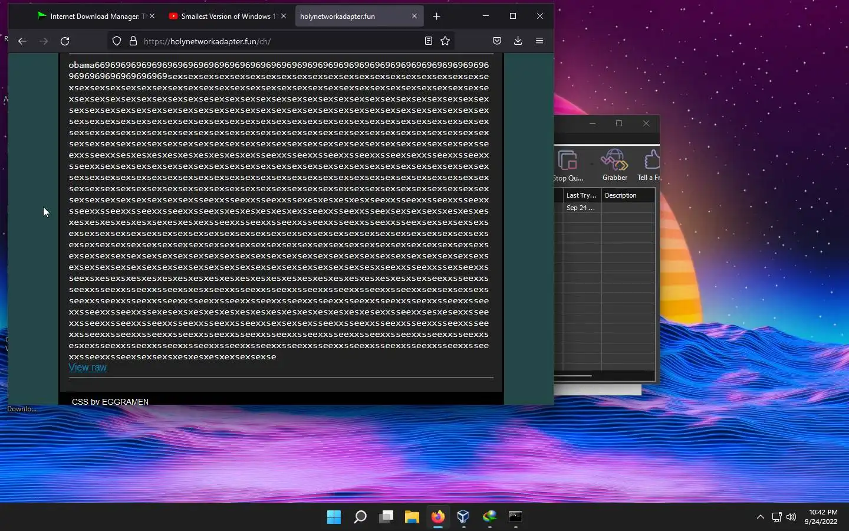Click the Firefox forward arrow
This screenshot has width=849, height=531.
44,41
